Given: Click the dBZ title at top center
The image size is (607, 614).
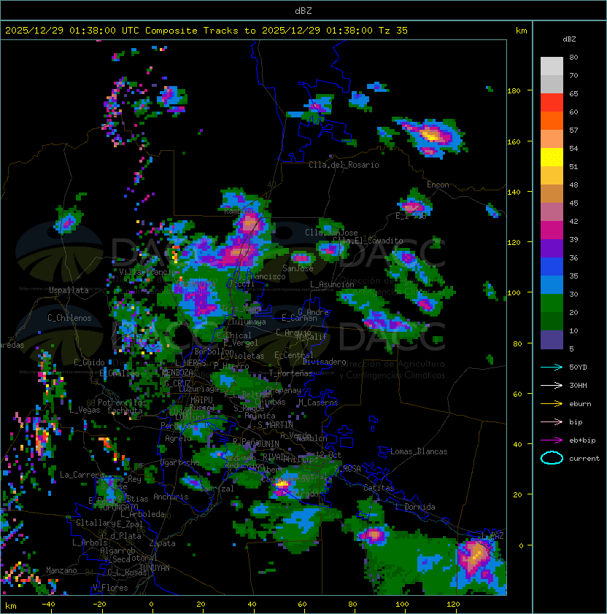Looking at the screenshot, I should (x=303, y=10).
